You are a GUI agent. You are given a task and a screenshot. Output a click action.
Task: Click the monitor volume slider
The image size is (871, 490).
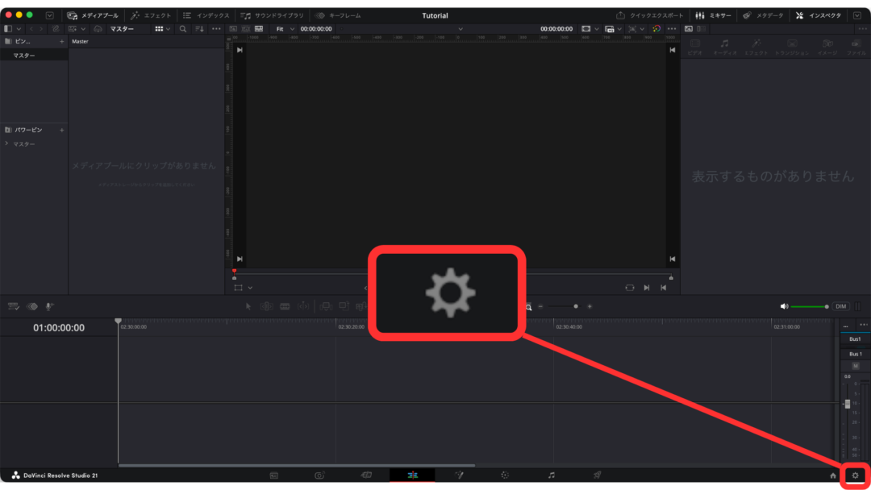810,306
